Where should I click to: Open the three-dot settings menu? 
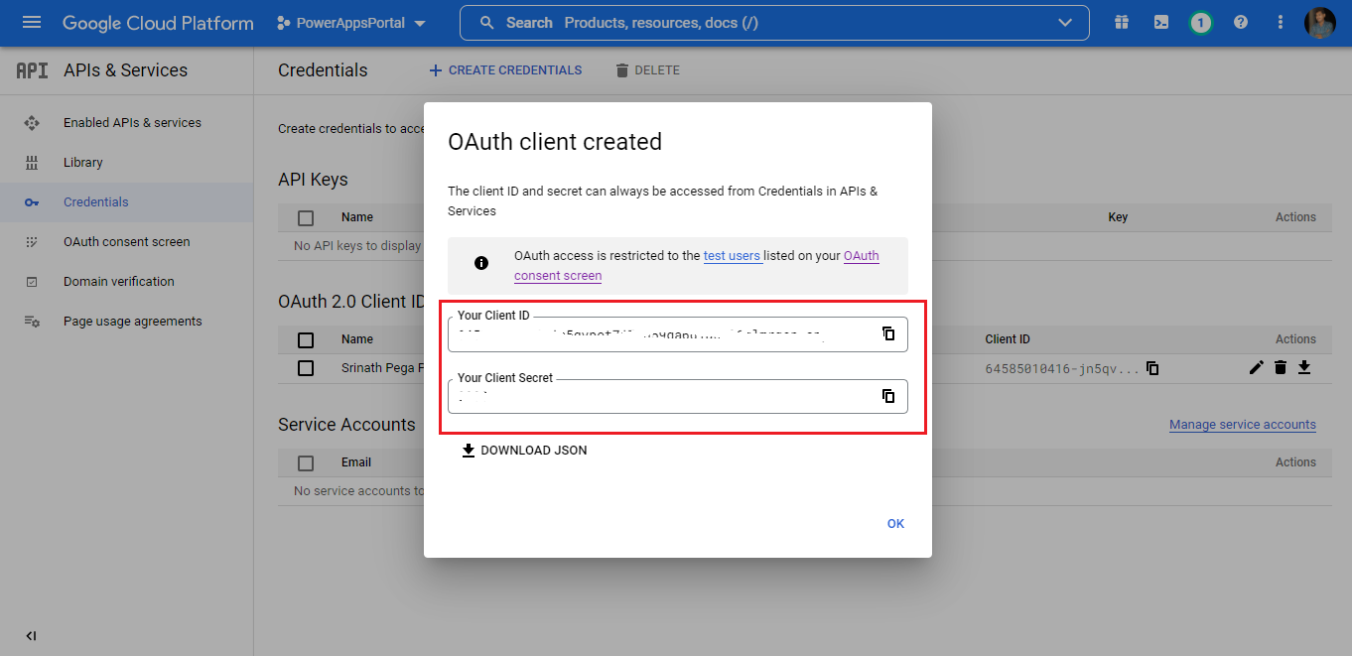tap(1280, 23)
